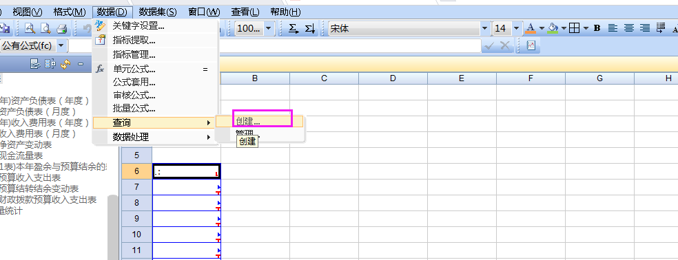This screenshot has height=260, width=678.
Task: Apply left text alignment
Action: click(x=613, y=28)
